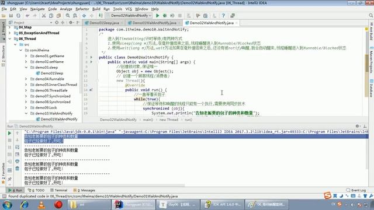The image size is (374, 210).
Task: Click the Copy toolbar icon
Action: click(51, 16)
